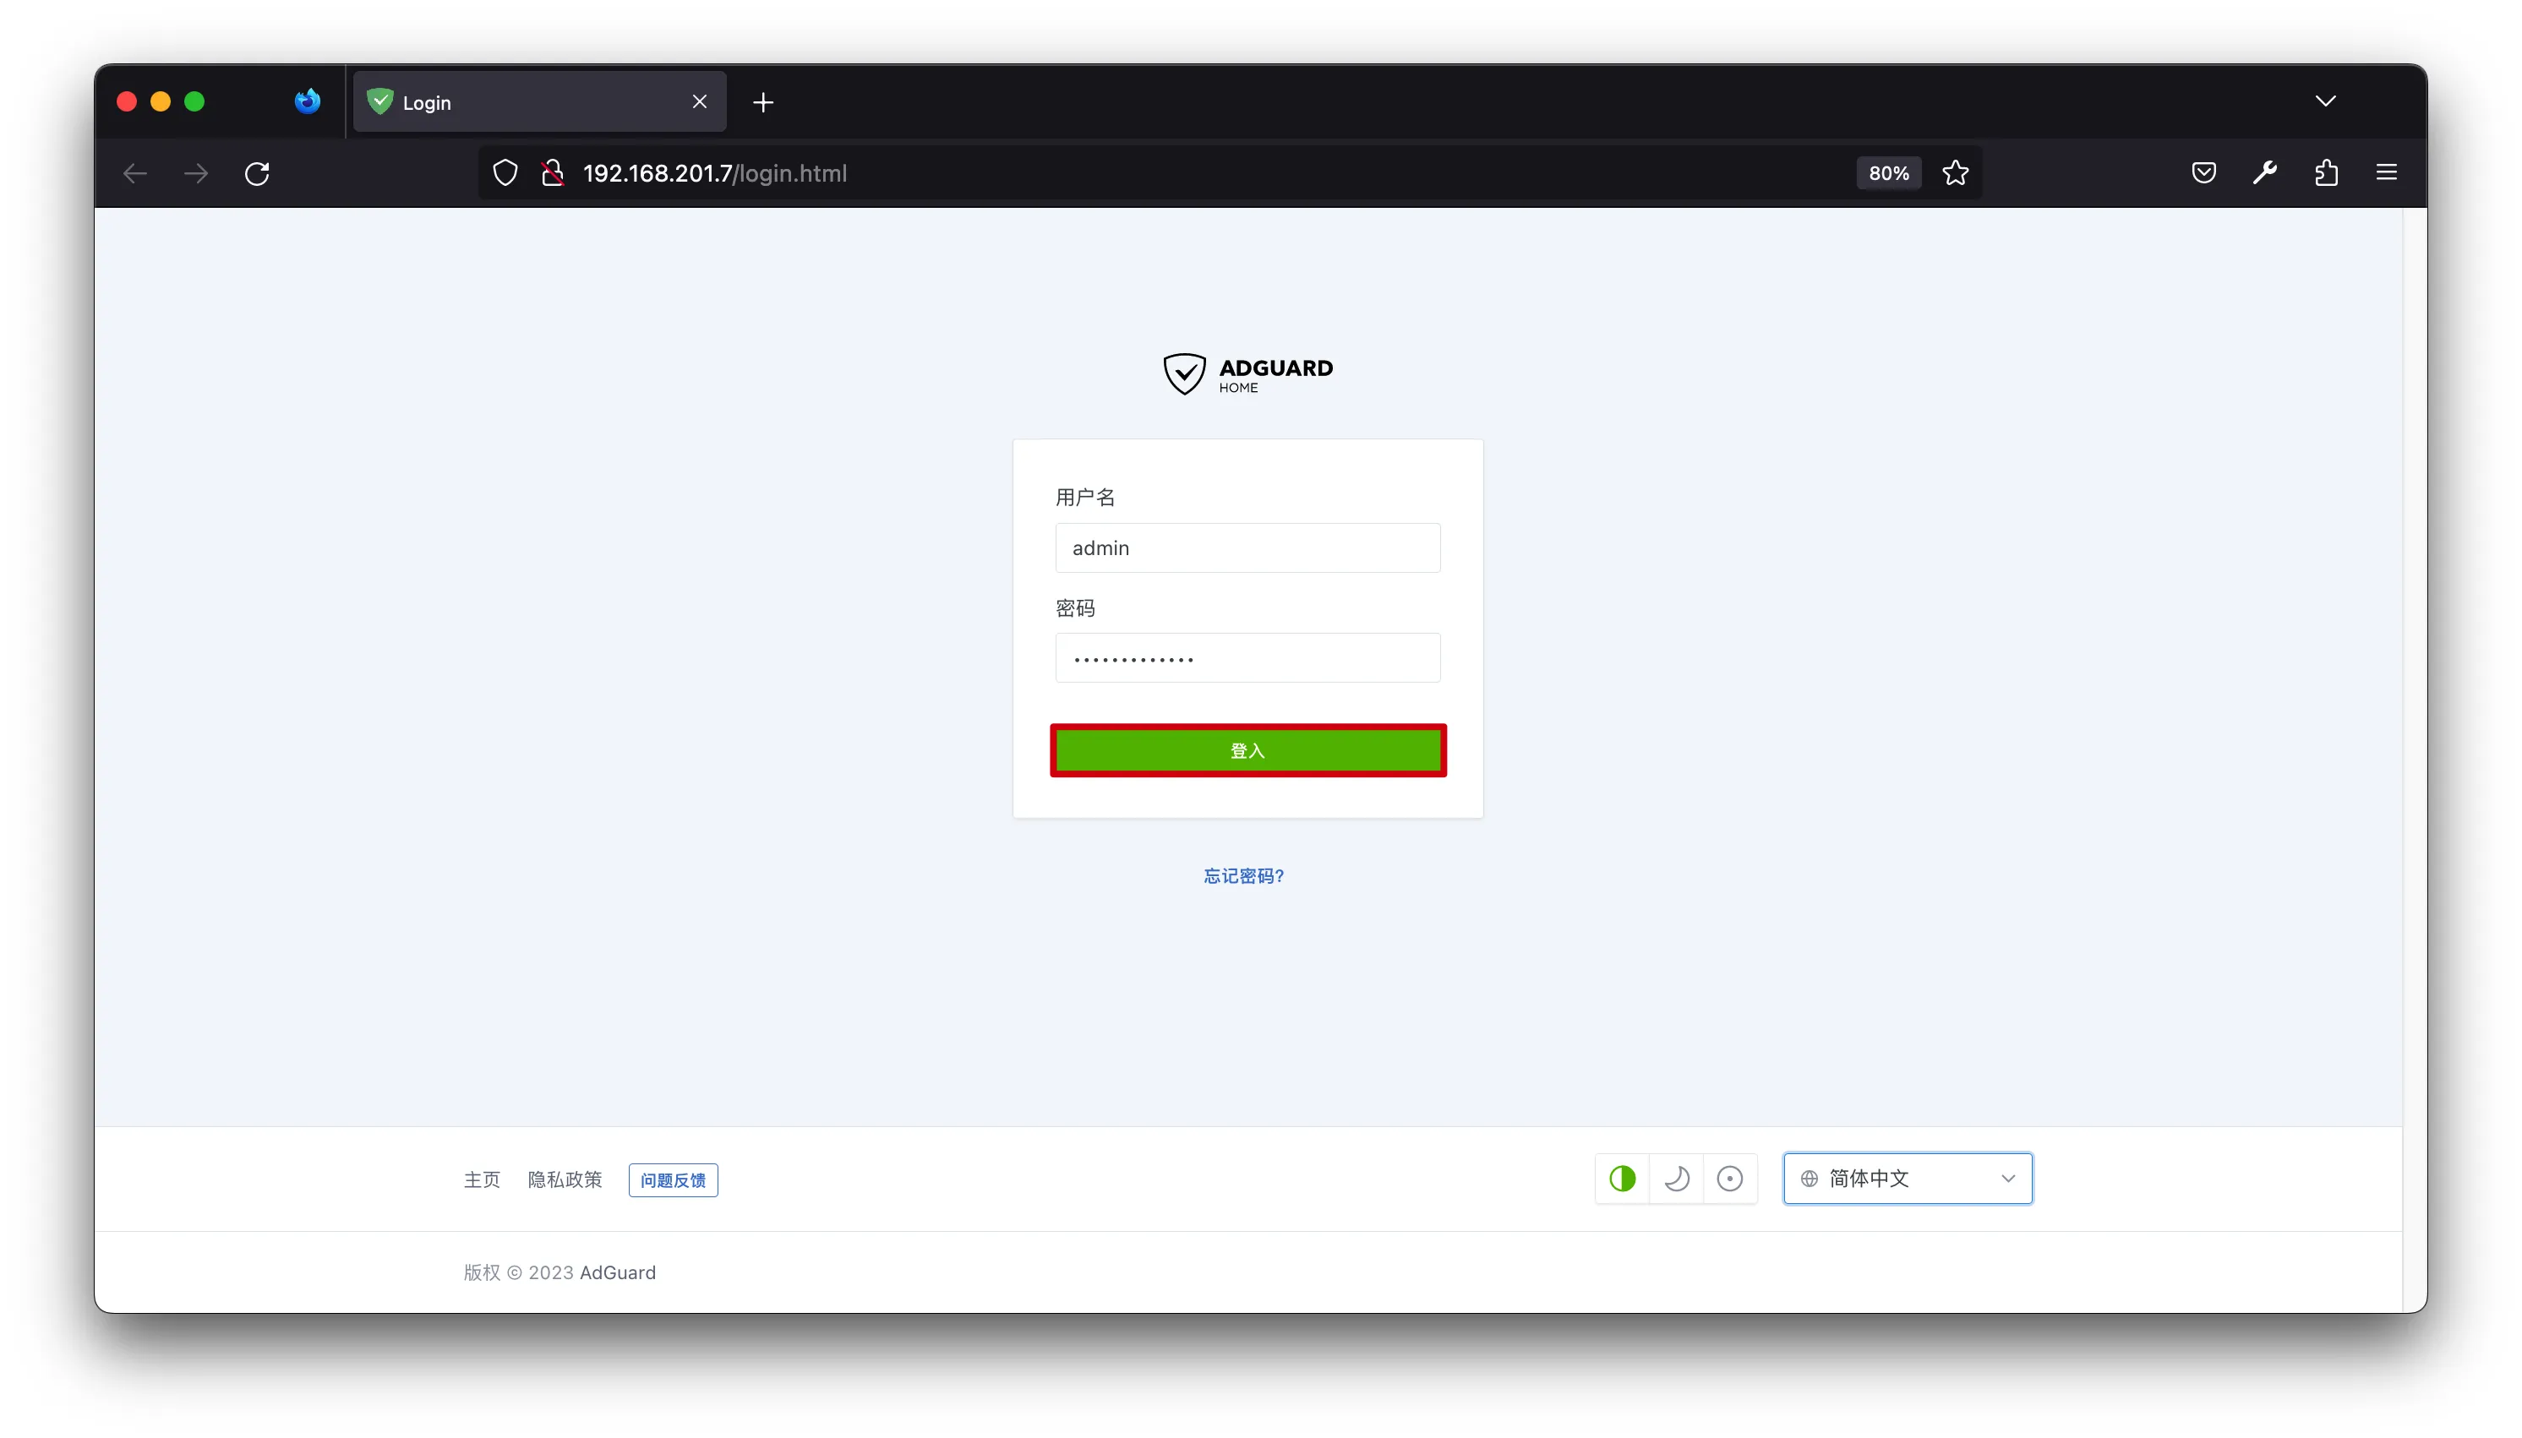Screen dimensions: 2522x1438
Task: Focus the 密码 password field
Action: point(1247,658)
